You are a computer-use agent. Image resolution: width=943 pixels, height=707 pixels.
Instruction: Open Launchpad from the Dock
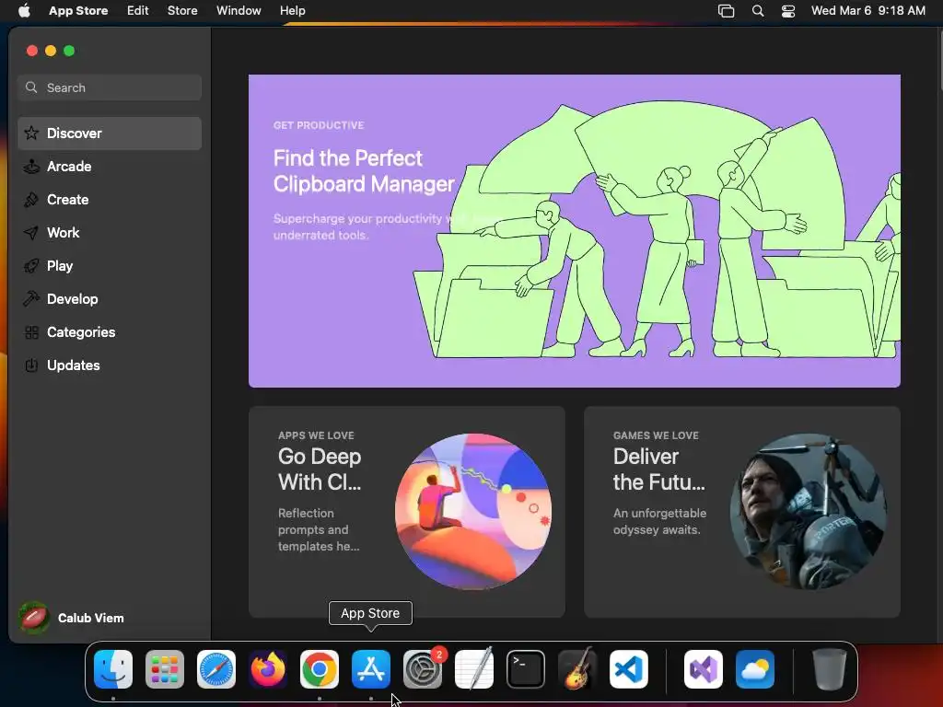165,669
